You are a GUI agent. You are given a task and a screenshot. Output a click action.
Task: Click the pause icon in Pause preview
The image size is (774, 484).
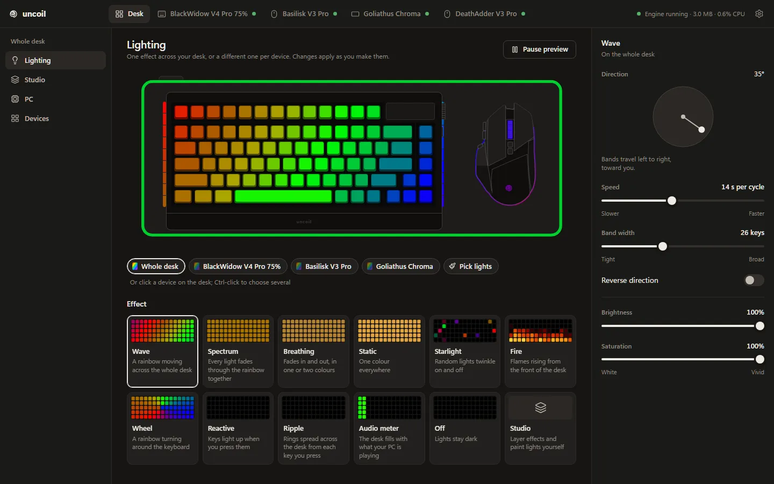515,49
